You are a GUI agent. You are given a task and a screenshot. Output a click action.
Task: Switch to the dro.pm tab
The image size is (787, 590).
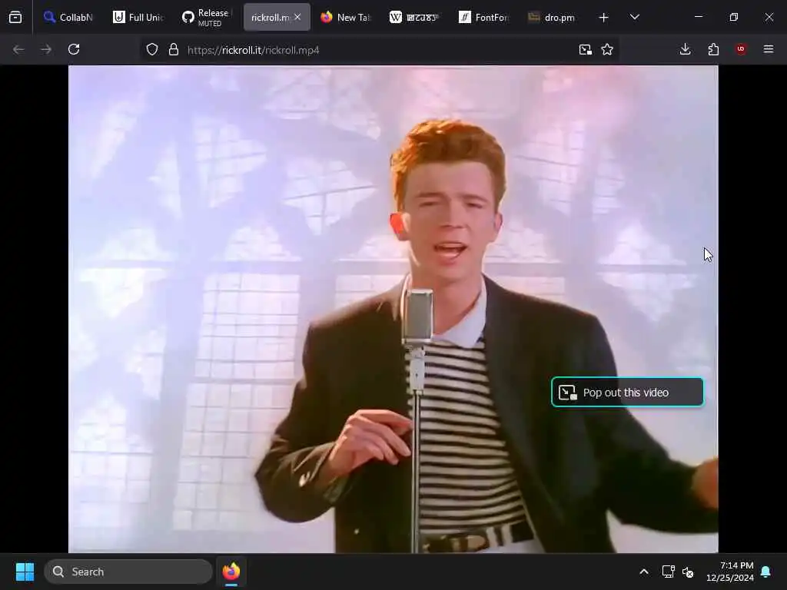pyautogui.click(x=552, y=18)
